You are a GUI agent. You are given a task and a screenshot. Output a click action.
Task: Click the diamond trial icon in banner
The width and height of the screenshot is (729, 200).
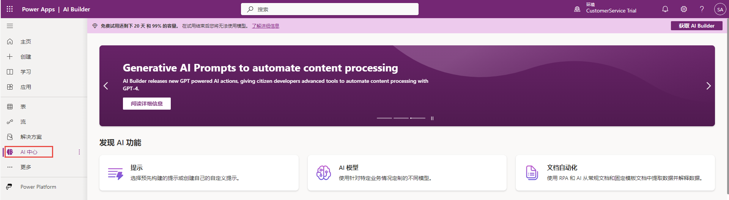tap(95, 26)
